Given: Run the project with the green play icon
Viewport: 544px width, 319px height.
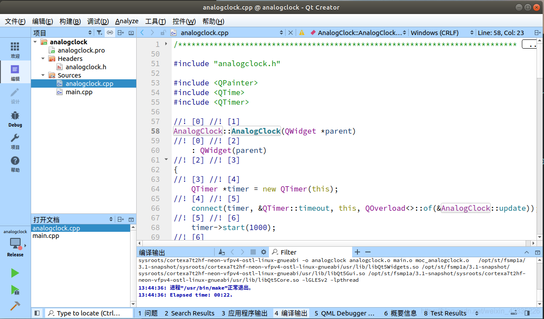Looking at the screenshot, I should (x=14, y=273).
